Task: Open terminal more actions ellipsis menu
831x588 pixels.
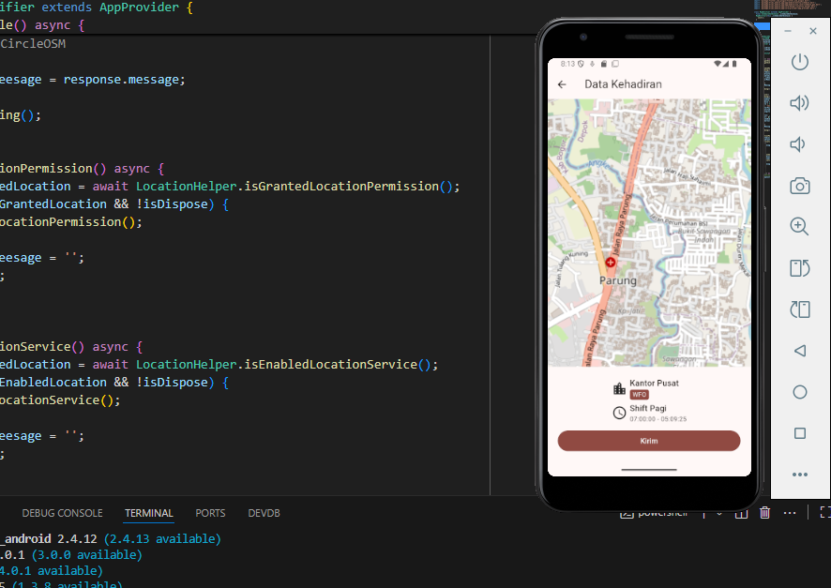Action: 790,512
